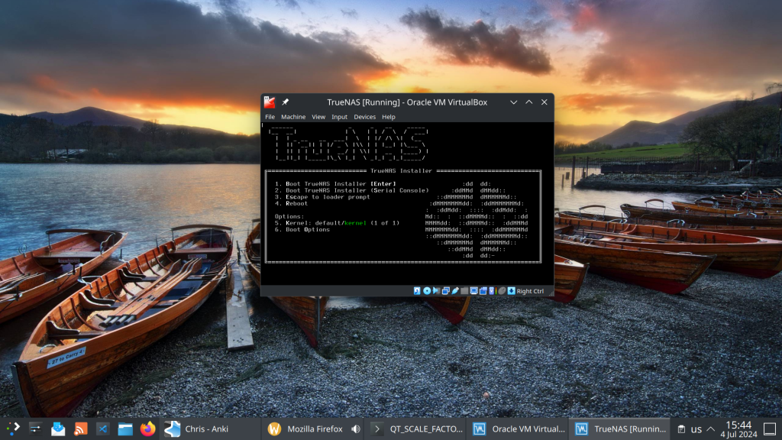Launch Firefox from the pinned taskbar icon
The image size is (782, 440).
click(147, 429)
